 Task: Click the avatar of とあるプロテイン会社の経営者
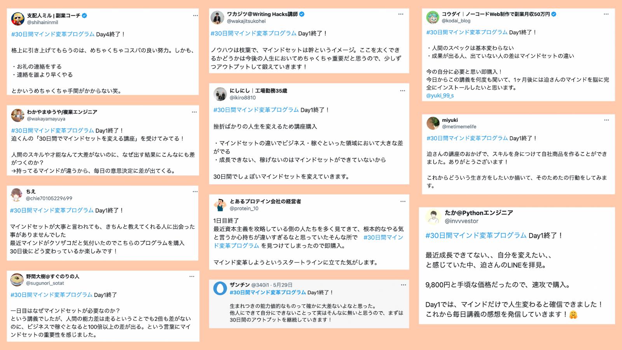(x=220, y=205)
